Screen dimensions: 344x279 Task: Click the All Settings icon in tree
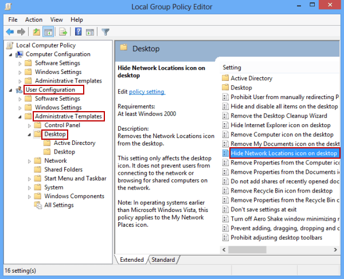38,205
